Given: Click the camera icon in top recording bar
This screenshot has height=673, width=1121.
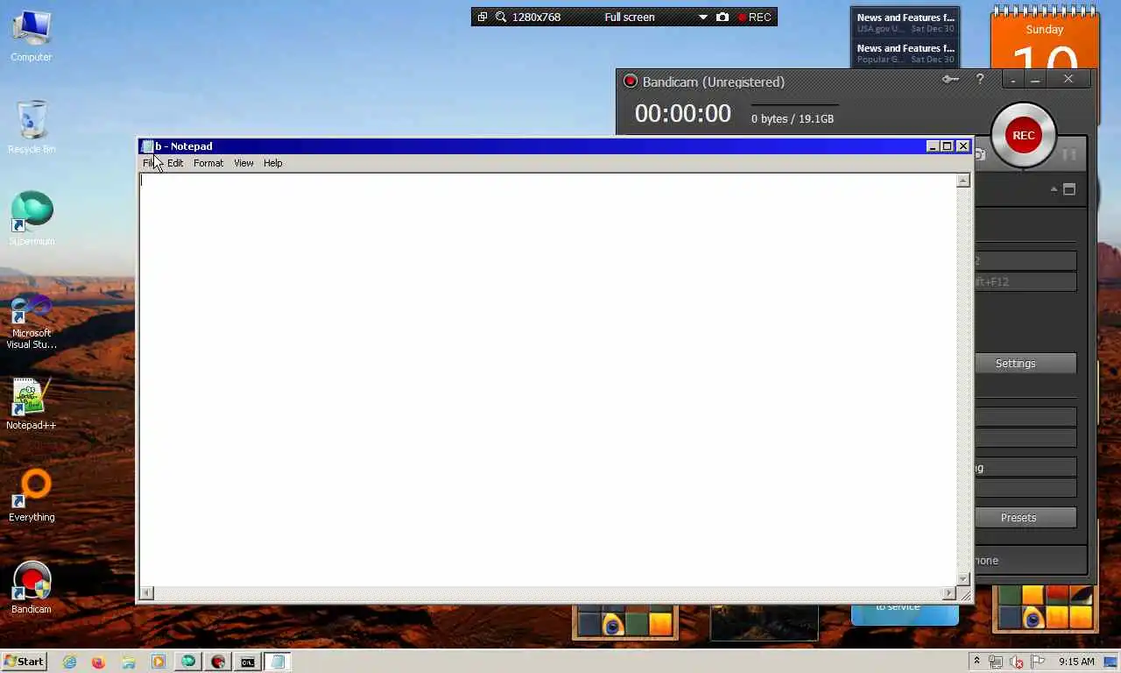Looking at the screenshot, I should pos(723,17).
